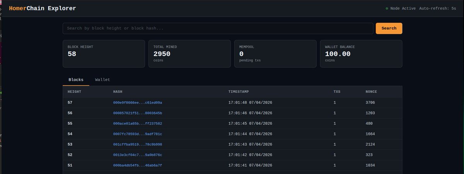Select the Total Mined stat card
Viewport: 464px width, 174px height.
click(189, 54)
